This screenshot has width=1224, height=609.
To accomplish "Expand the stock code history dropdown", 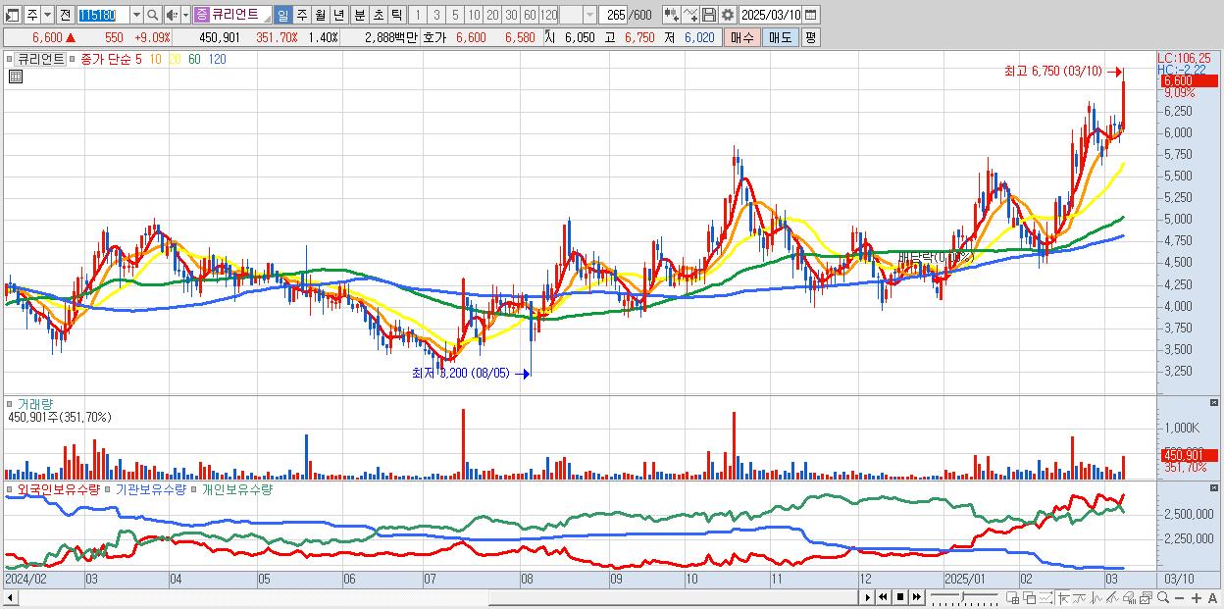I will click(x=136, y=15).
